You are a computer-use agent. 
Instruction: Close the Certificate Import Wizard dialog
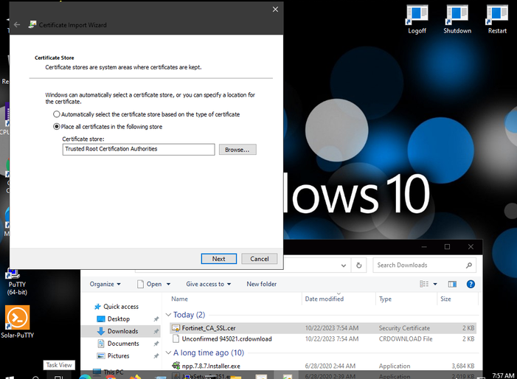(275, 10)
